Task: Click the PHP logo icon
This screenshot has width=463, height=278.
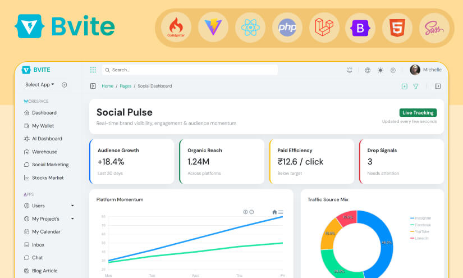Action: point(287,28)
